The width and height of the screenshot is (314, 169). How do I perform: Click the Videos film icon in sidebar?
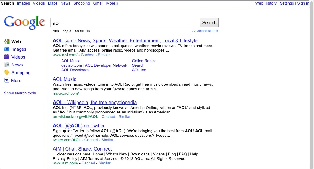click(x=7, y=57)
